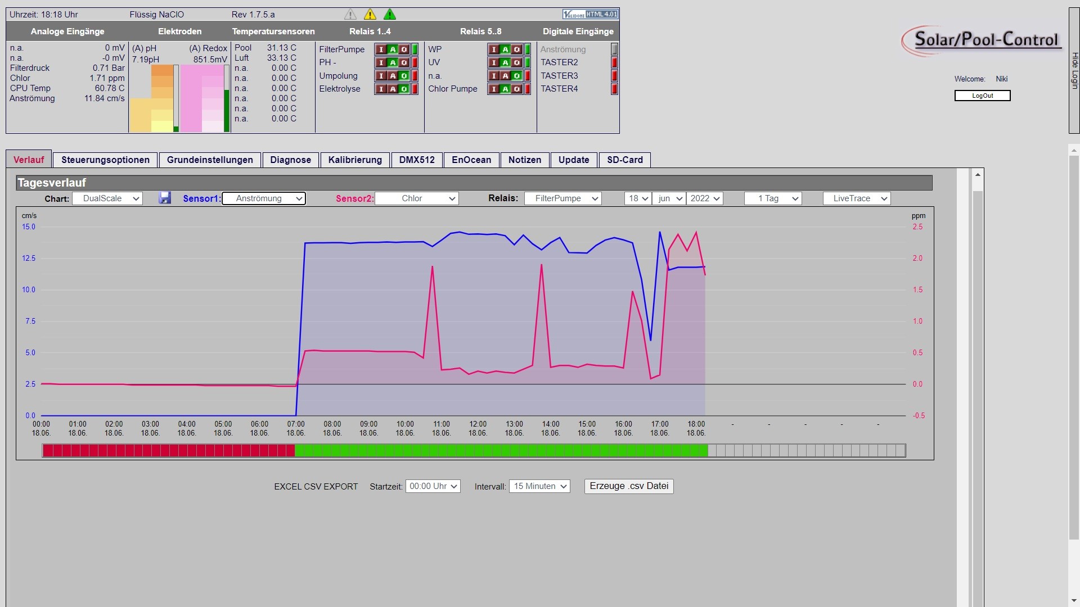Switch FilterPumpe relay to I (on)
Image resolution: width=1080 pixels, height=607 pixels.
[x=381, y=49]
